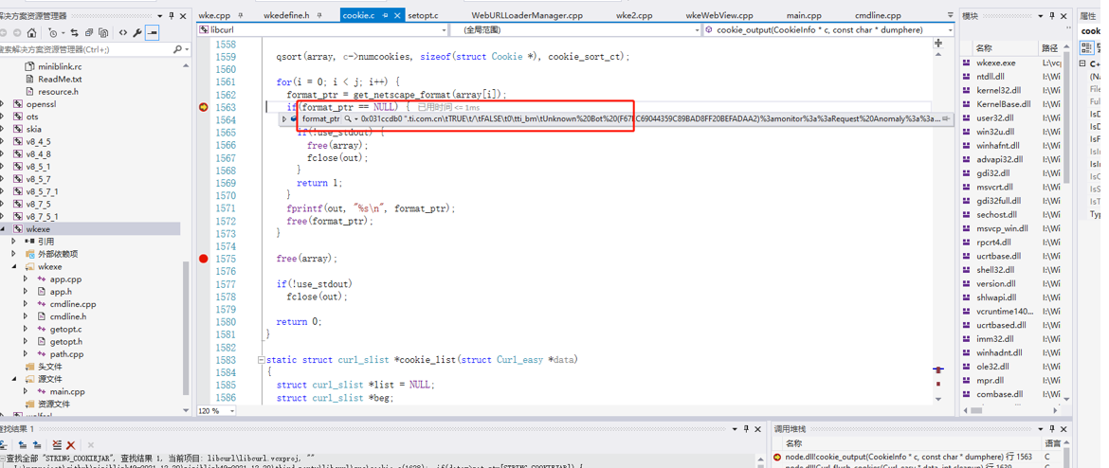The image size is (1109, 468).
Task: Expand the openssl project node
Action: pyautogui.click(x=3, y=104)
